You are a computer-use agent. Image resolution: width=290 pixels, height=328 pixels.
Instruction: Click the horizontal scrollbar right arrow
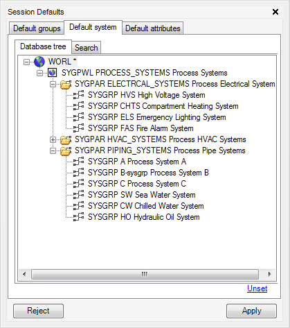(269, 274)
